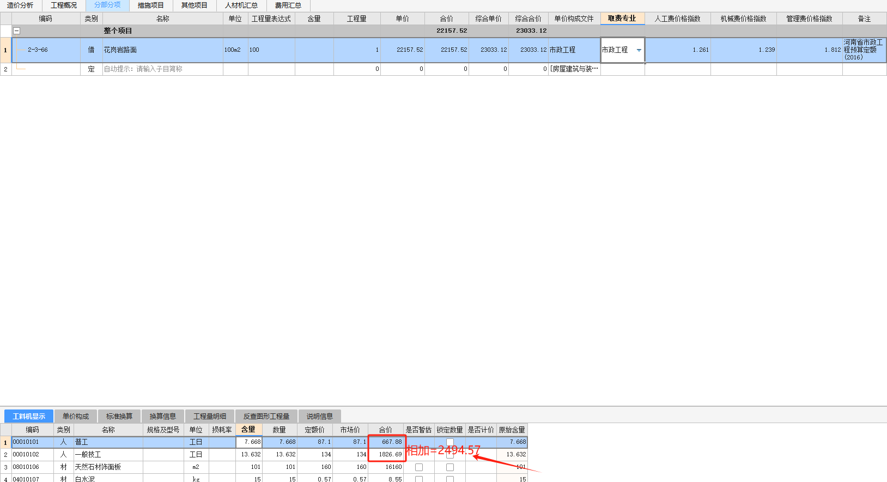The height and width of the screenshot is (482, 887).
Task: Click material name 白水泥
Action: tap(108, 479)
